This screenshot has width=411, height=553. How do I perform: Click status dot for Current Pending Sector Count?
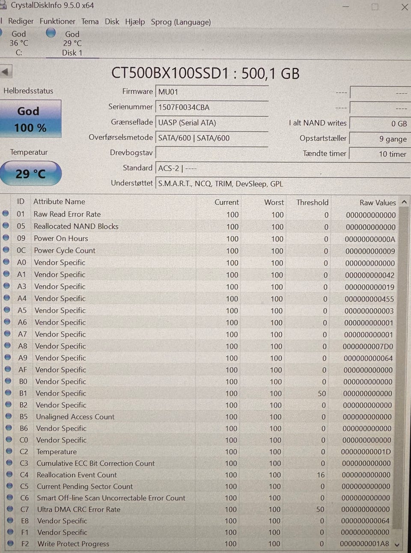pyautogui.click(x=9, y=485)
